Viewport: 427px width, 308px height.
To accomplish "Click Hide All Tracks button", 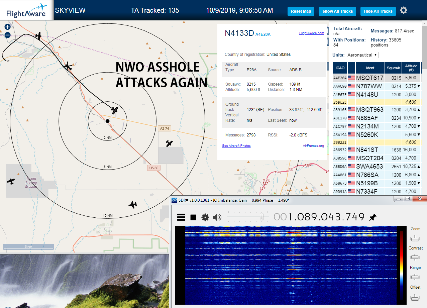I will (378, 11).
